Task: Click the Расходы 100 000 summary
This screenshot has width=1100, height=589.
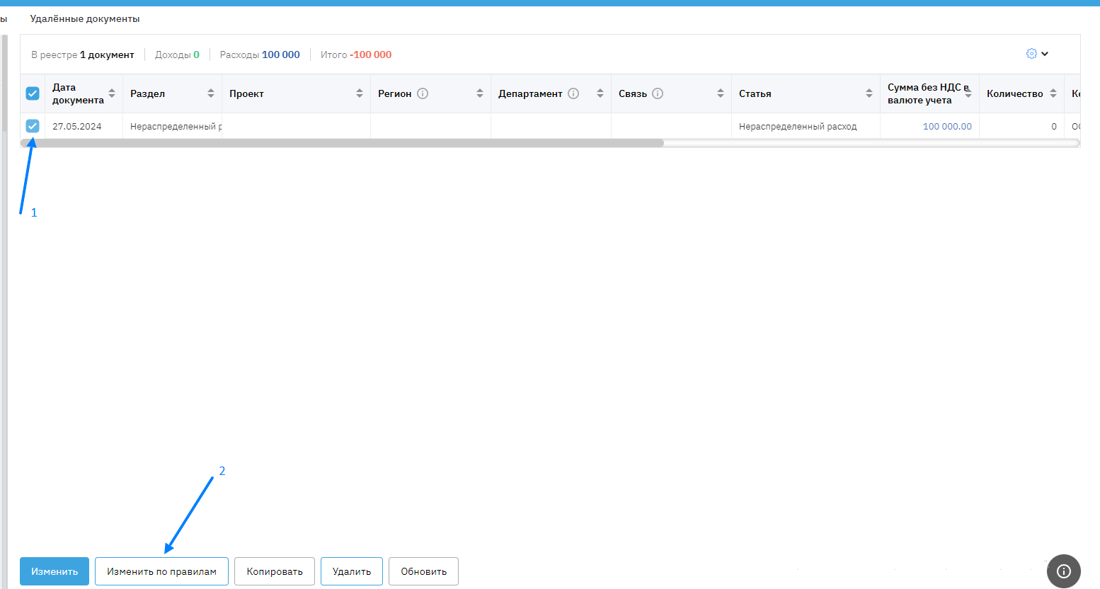Action: [260, 55]
